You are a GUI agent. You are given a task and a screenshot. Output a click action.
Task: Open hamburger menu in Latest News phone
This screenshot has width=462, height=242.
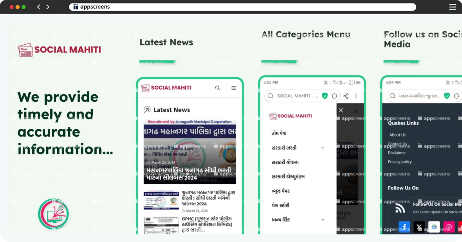234,88
